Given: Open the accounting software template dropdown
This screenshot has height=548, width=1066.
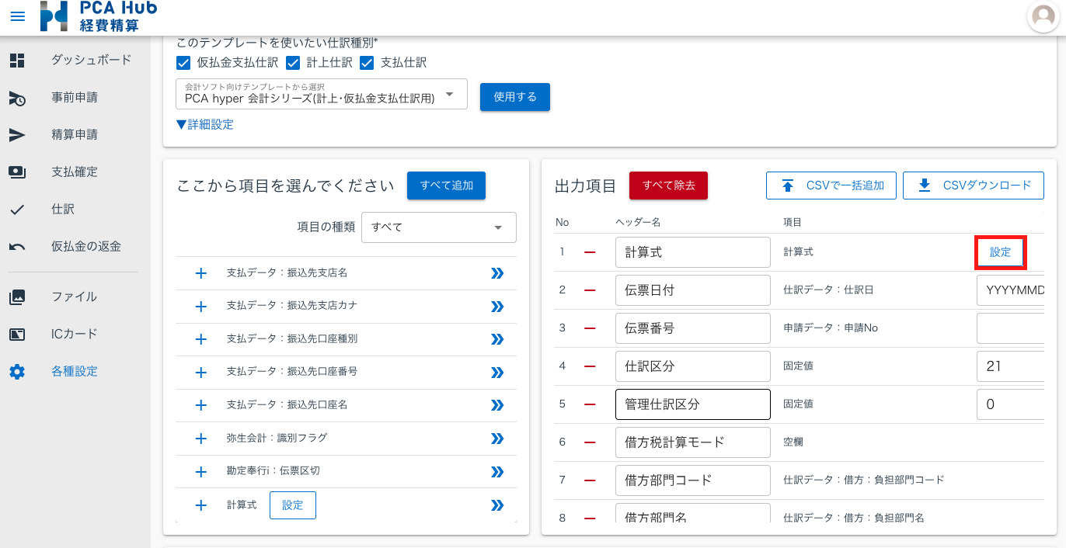Looking at the screenshot, I should point(322,94).
